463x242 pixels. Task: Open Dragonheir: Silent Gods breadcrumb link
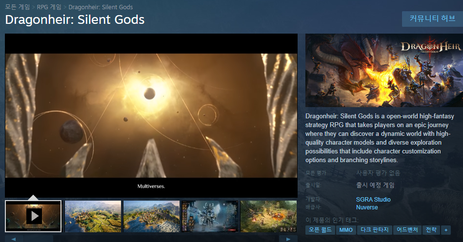101,7
